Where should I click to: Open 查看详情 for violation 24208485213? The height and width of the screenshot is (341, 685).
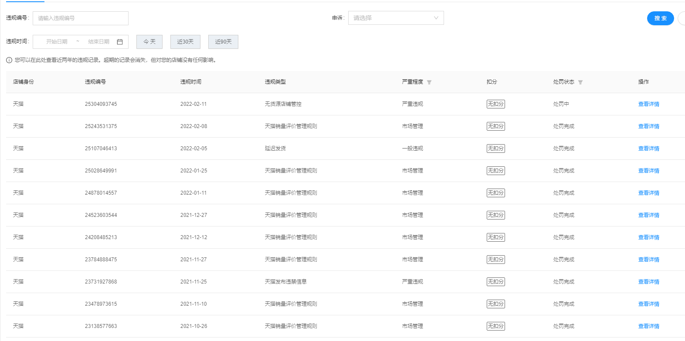(649, 237)
